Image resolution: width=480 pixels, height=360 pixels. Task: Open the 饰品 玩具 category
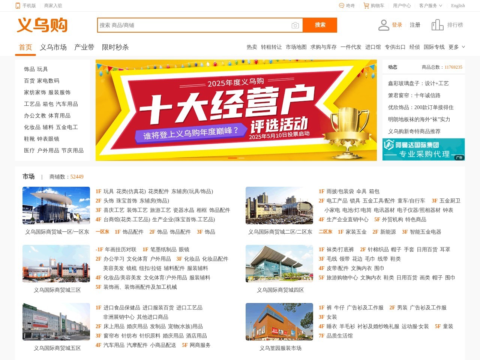[36, 69]
